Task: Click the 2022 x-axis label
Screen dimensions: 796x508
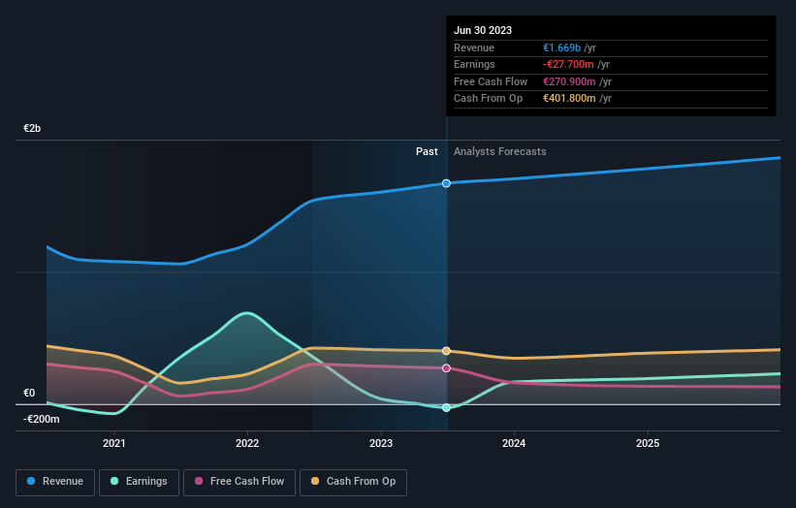Action: coord(247,443)
